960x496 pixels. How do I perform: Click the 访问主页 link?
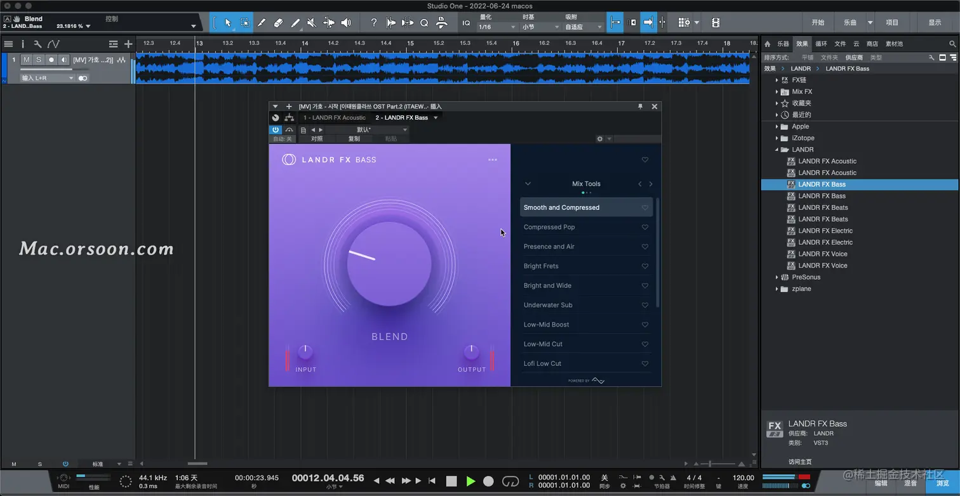800,462
